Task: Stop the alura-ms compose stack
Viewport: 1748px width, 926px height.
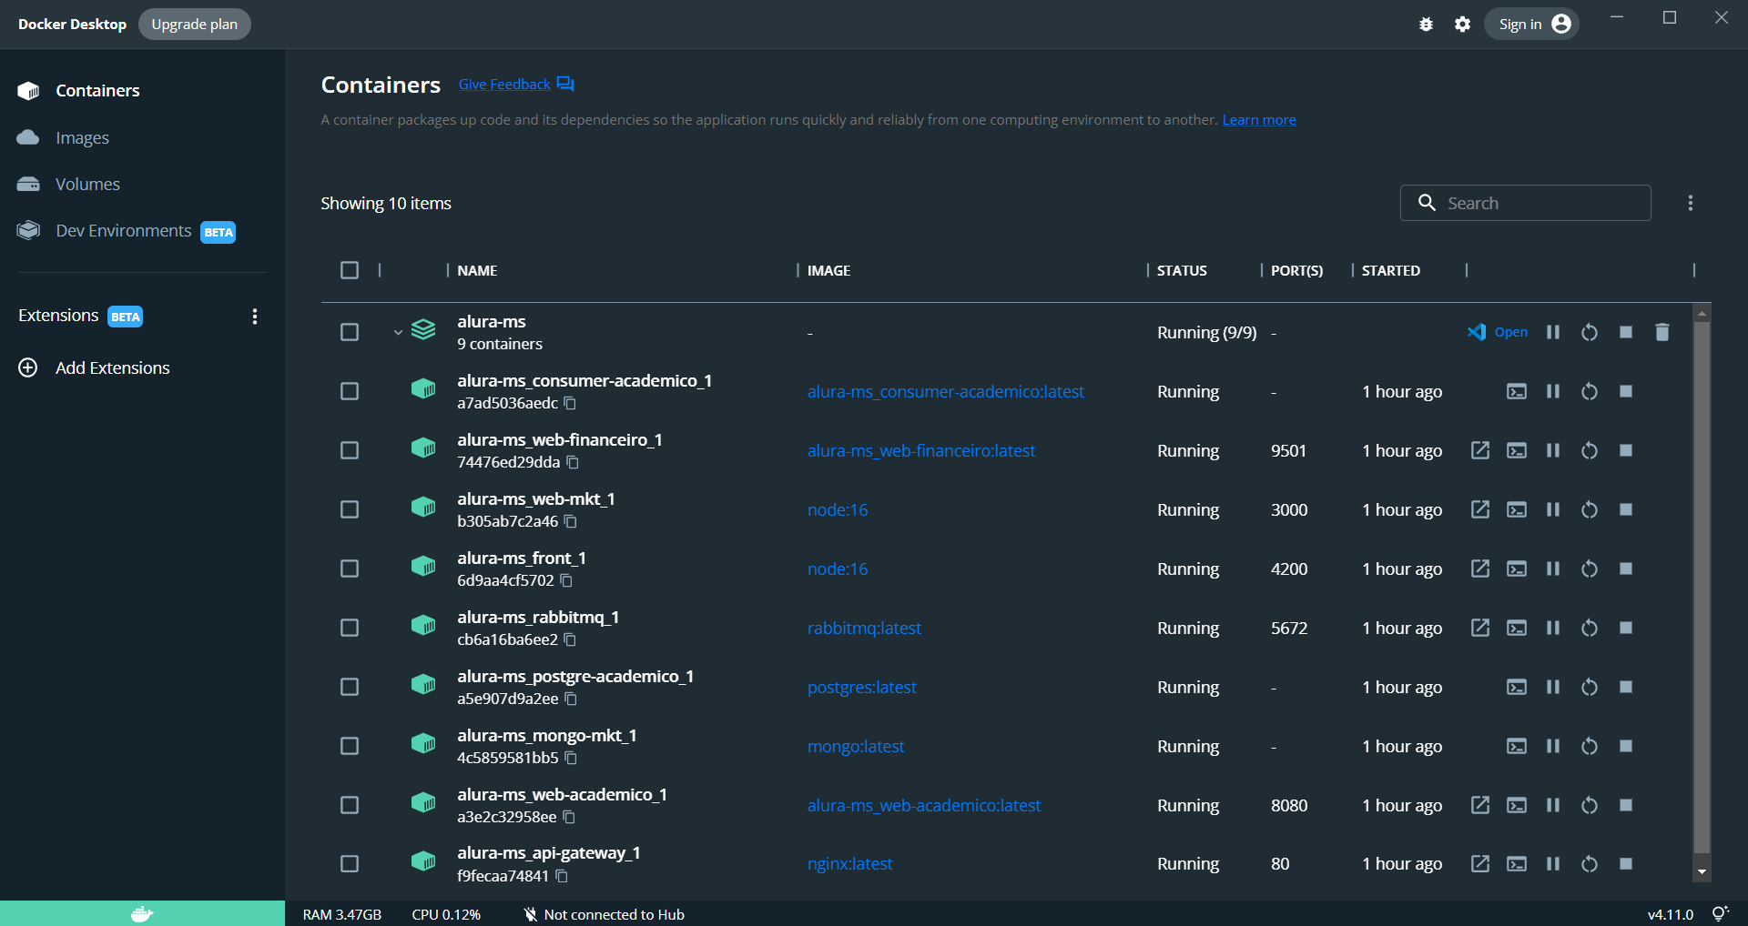Action: point(1626,332)
